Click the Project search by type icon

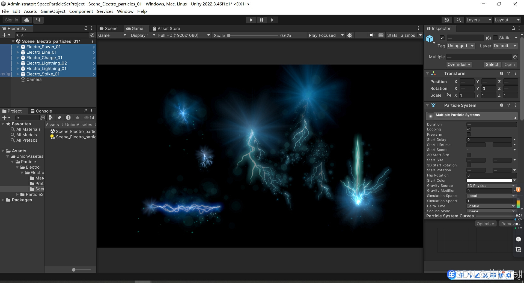tap(51, 117)
